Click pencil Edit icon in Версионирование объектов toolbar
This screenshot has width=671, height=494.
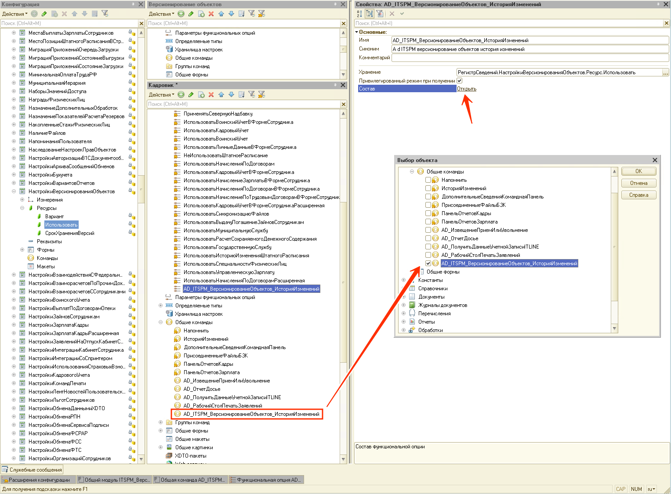point(191,14)
